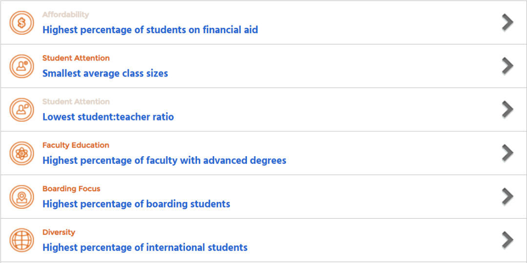527x263 pixels.
Task: Click the atom Faculty Education icon
Action: tap(22, 153)
